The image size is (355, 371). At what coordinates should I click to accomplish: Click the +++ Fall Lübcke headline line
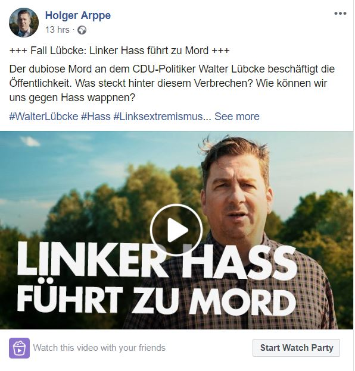pos(119,51)
